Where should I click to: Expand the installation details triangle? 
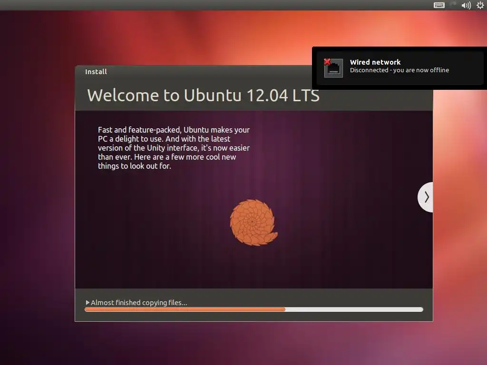click(x=88, y=302)
